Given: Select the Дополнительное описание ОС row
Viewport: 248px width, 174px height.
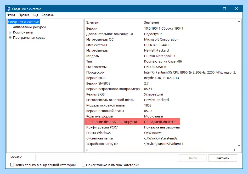Looking at the screenshot, I should 161,34.
